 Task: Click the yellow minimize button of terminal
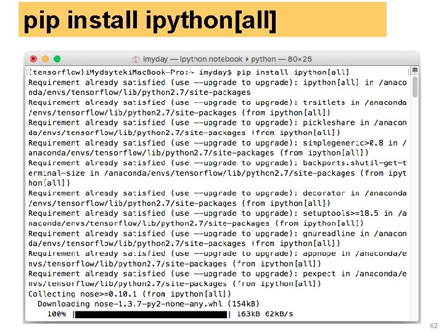point(45,59)
